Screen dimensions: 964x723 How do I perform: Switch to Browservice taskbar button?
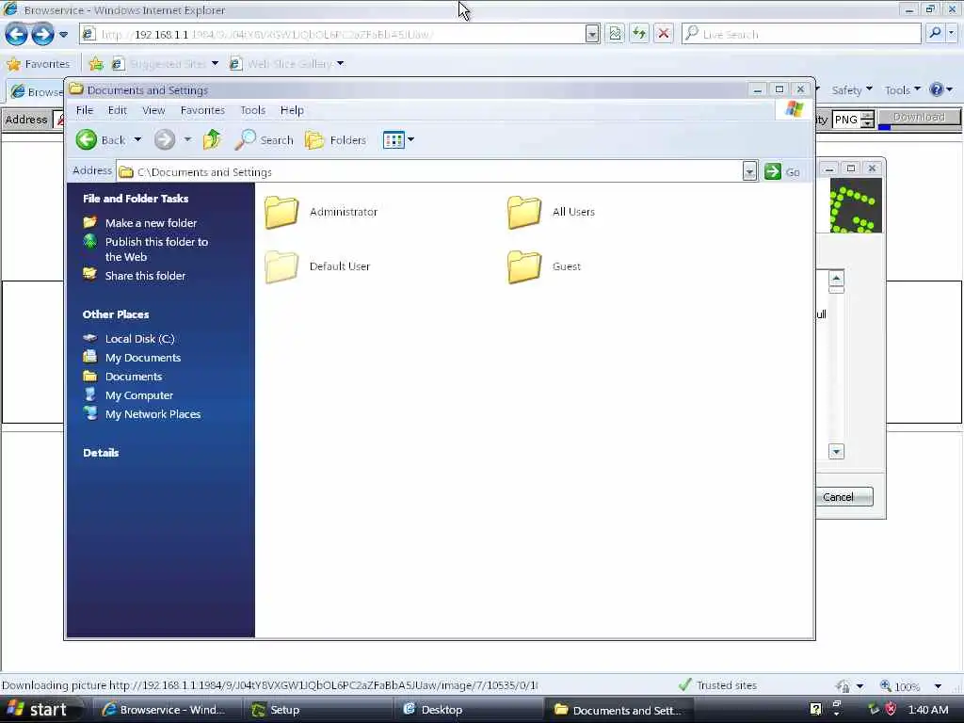click(x=166, y=710)
